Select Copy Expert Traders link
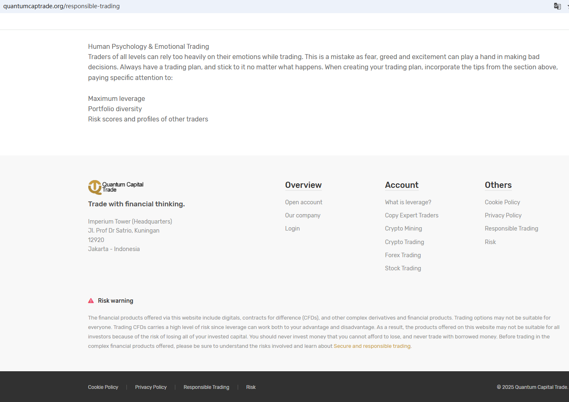 click(x=411, y=215)
